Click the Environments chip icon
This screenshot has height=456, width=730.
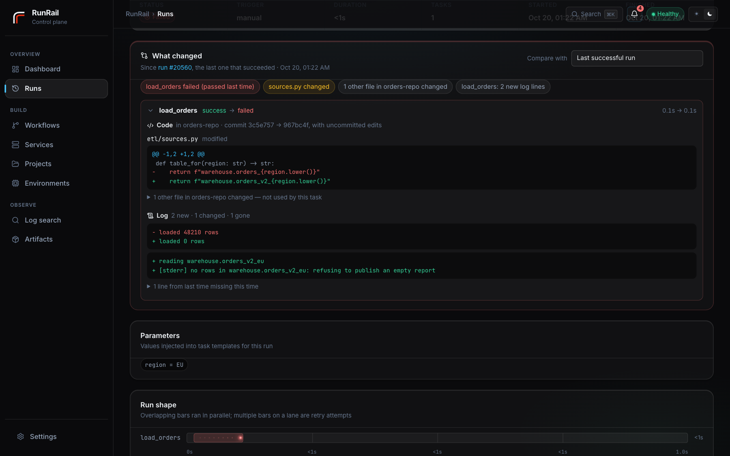click(15, 184)
